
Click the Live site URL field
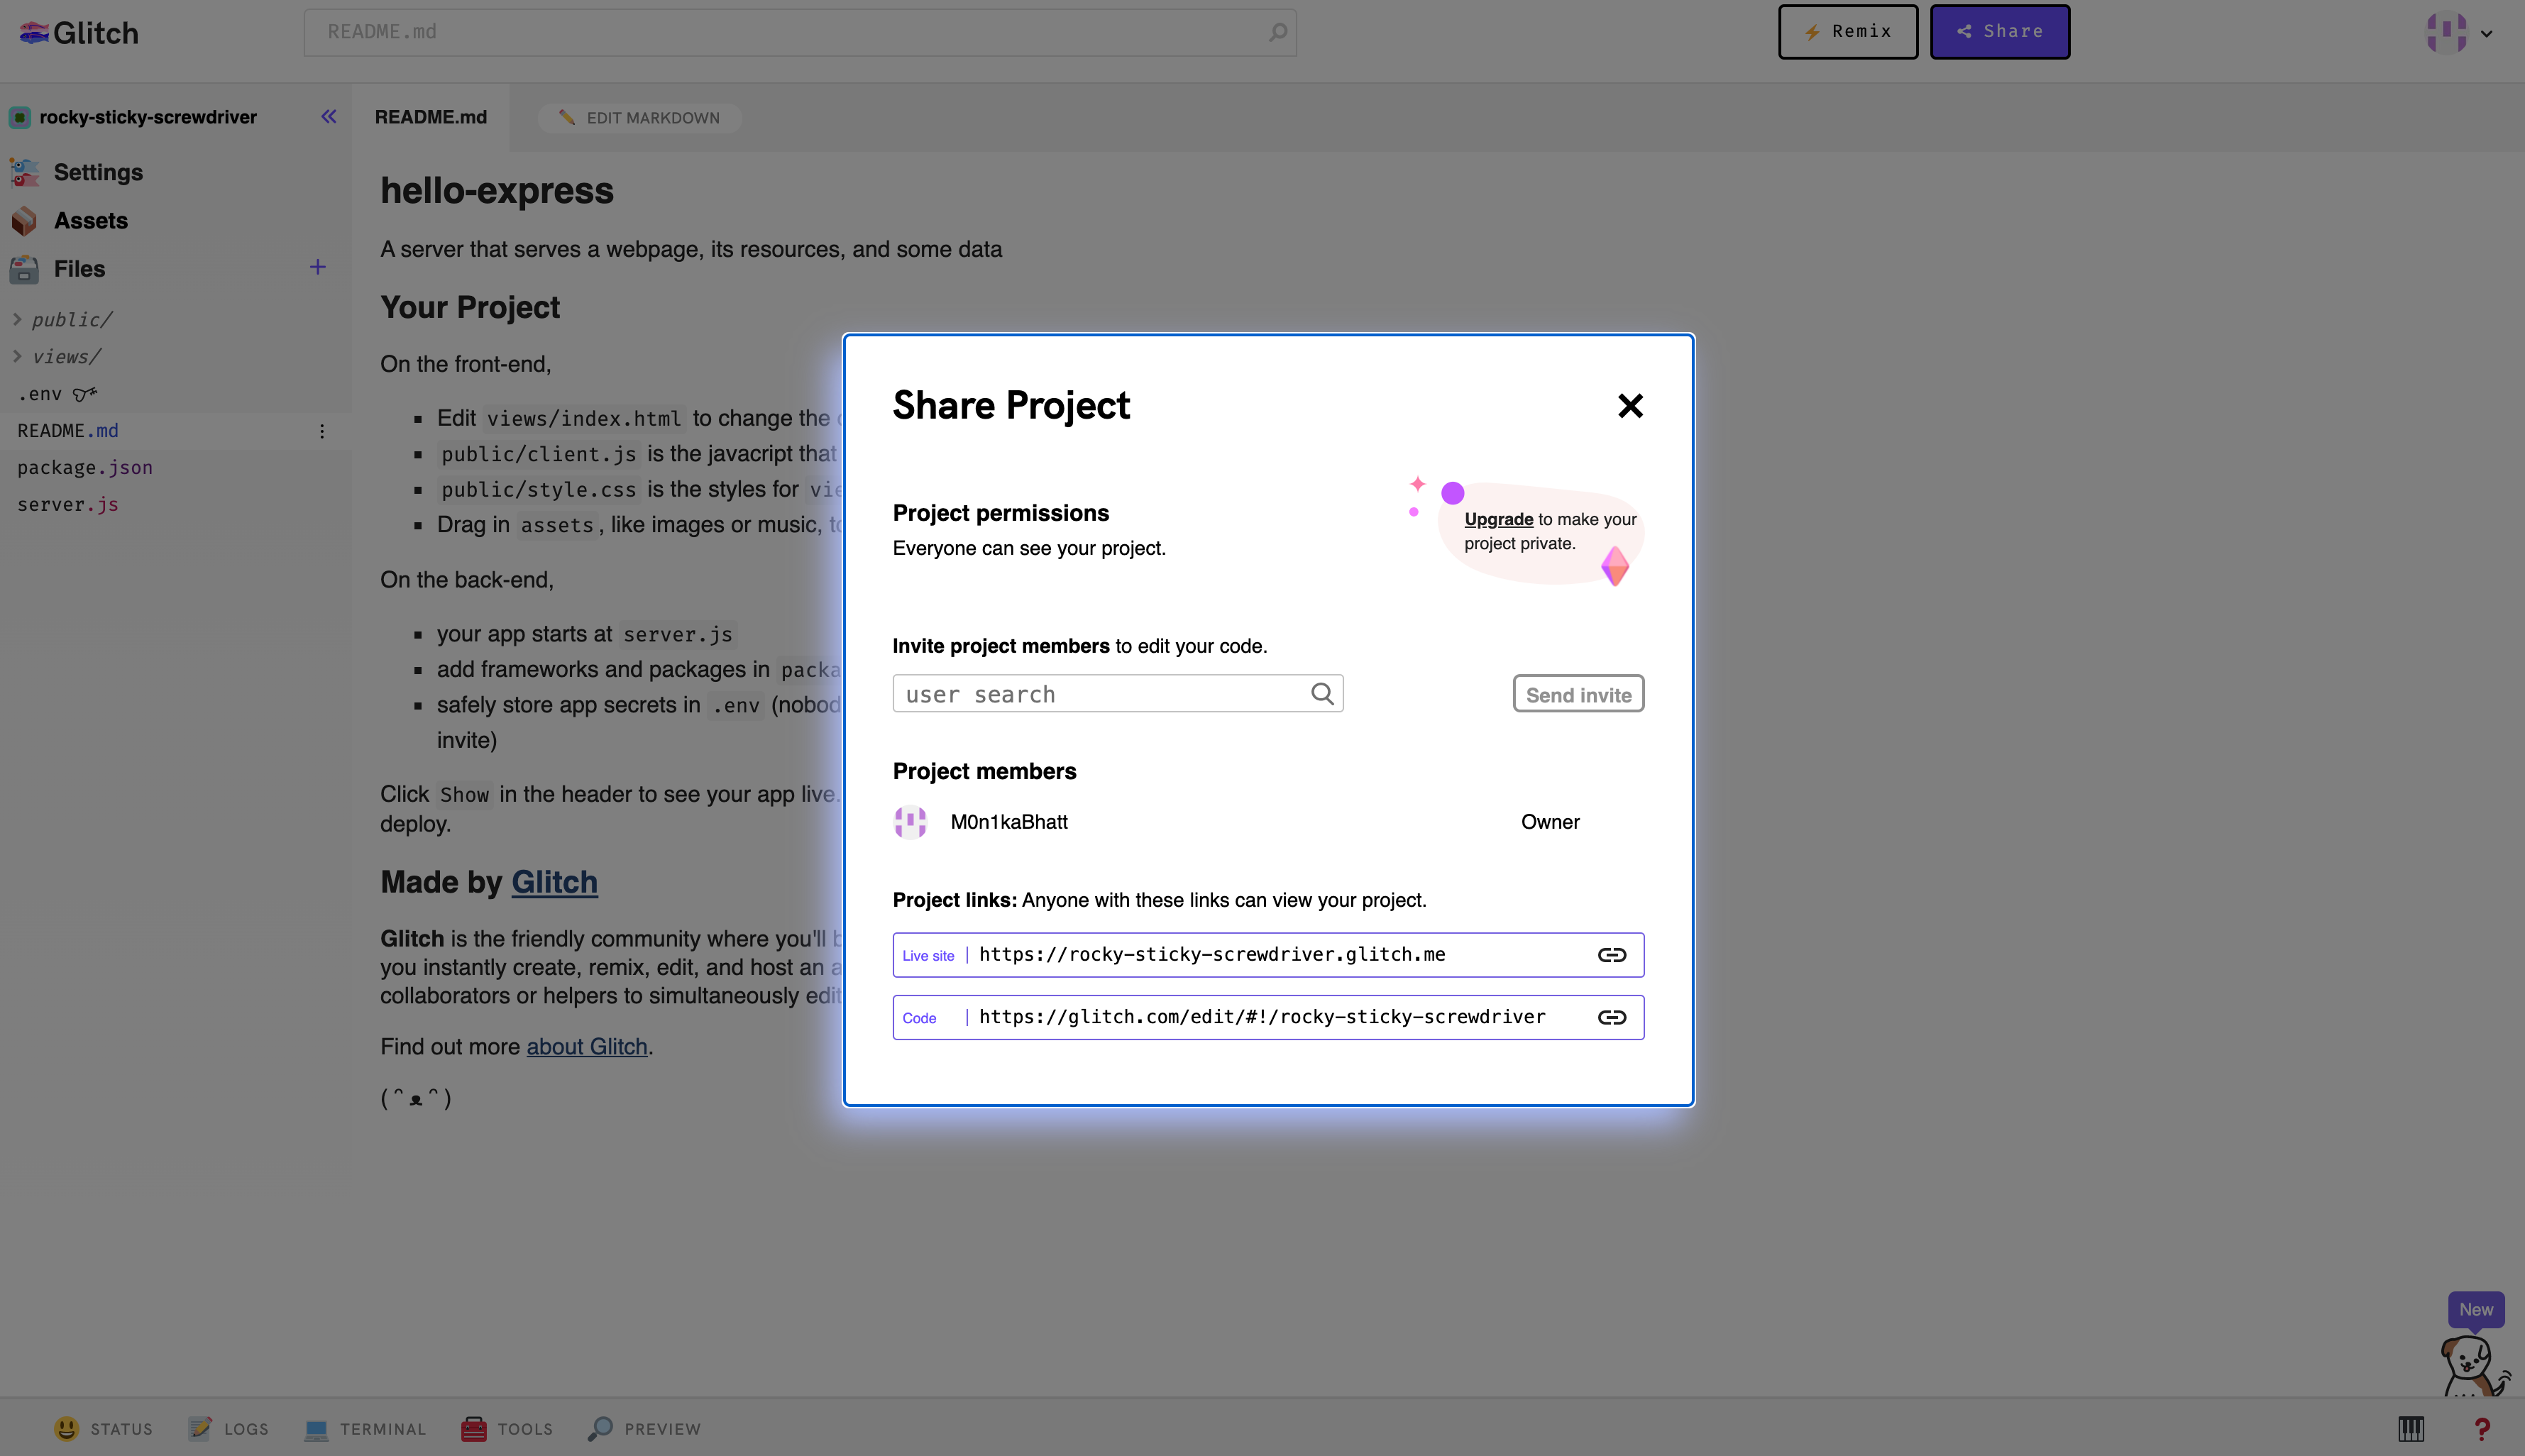pyautogui.click(x=1267, y=955)
